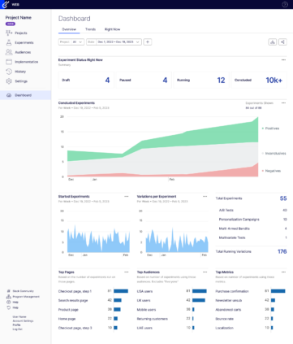Click the download dashboard icon button

click(273, 42)
